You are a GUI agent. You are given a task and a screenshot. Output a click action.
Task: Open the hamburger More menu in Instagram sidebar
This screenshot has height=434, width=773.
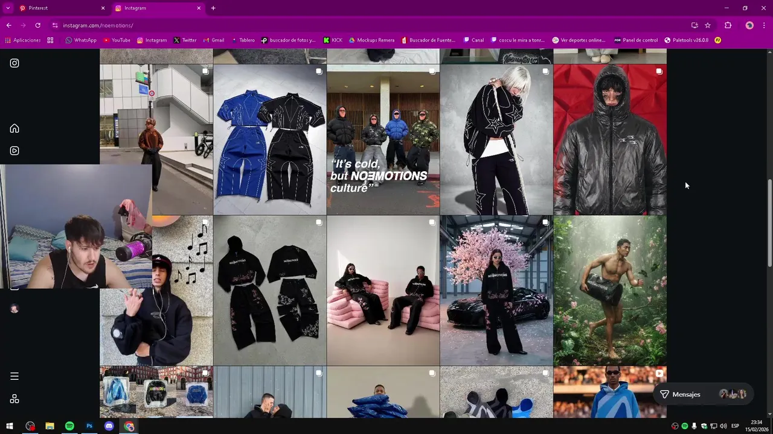tap(14, 376)
